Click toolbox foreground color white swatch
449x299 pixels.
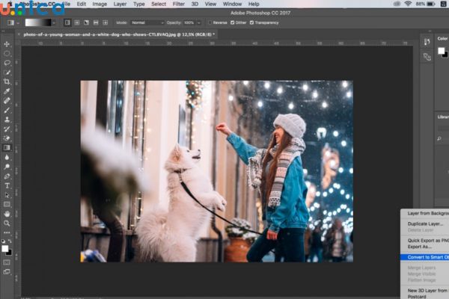[x=5, y=249]
